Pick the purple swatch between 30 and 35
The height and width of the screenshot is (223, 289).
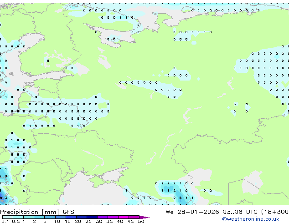point(103,217)
